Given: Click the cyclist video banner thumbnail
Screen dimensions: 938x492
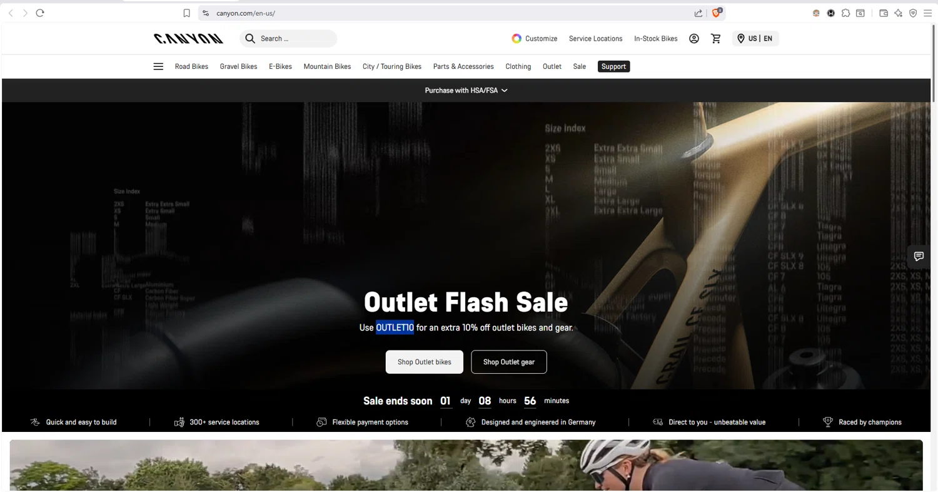Looking at the screenshot, I should [x=466, y=465].
